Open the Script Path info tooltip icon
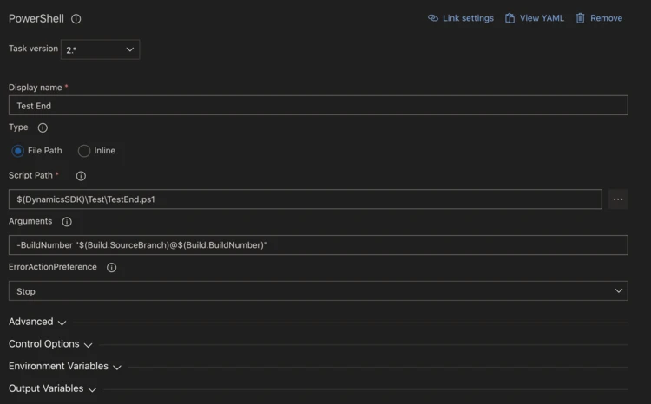Screen dimensions: 651x404 click(81, 176)
